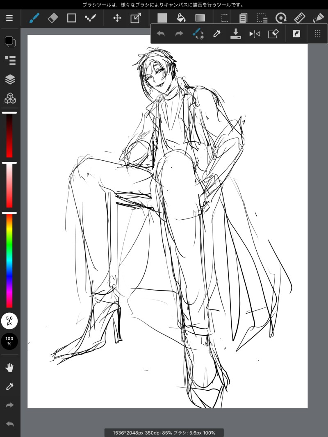Select the Hand pan tool

(9, 368)
